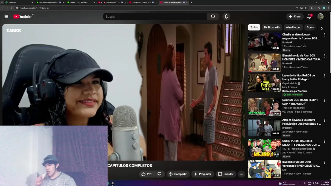Open QUIEN PUEDE HACER EL MEJOR thumbnail
Image resolution: width=331 pixels, height=186 pixels.
pyautogui.click(x=264, y=148)
